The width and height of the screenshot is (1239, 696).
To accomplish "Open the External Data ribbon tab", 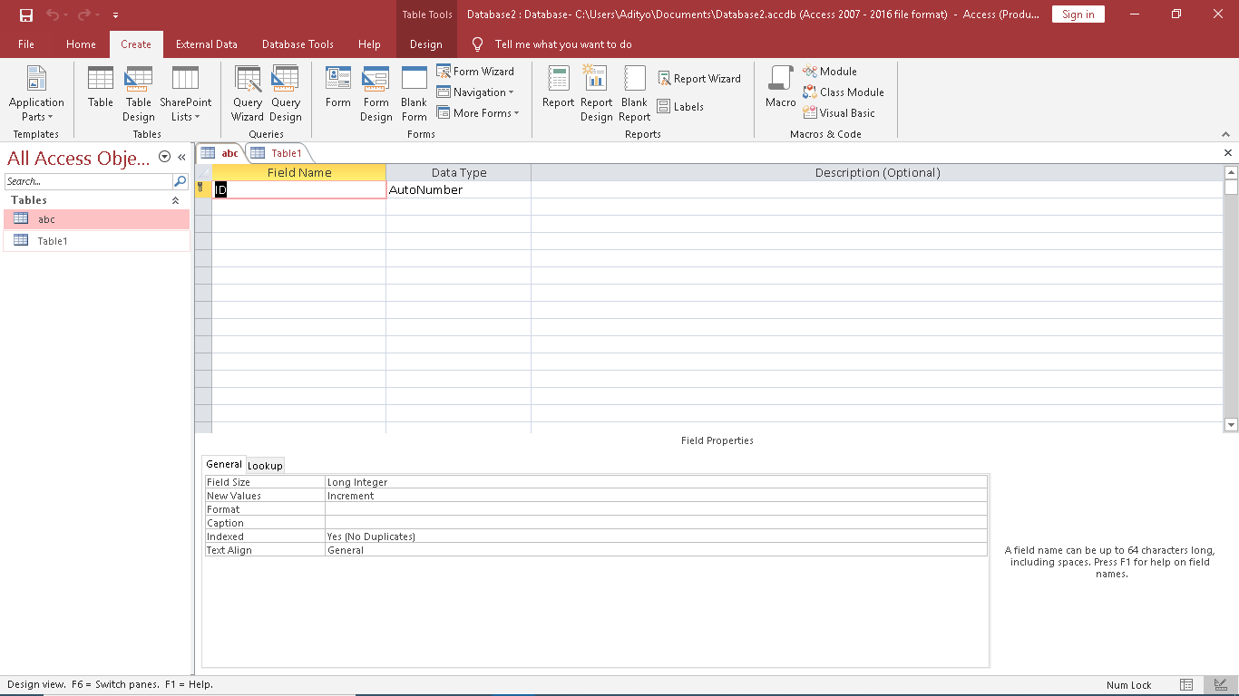I will point(206,44).
